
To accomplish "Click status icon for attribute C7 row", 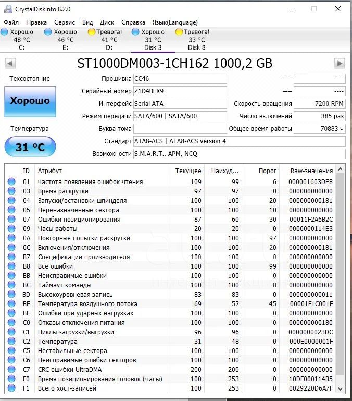I will coord(11,369).
